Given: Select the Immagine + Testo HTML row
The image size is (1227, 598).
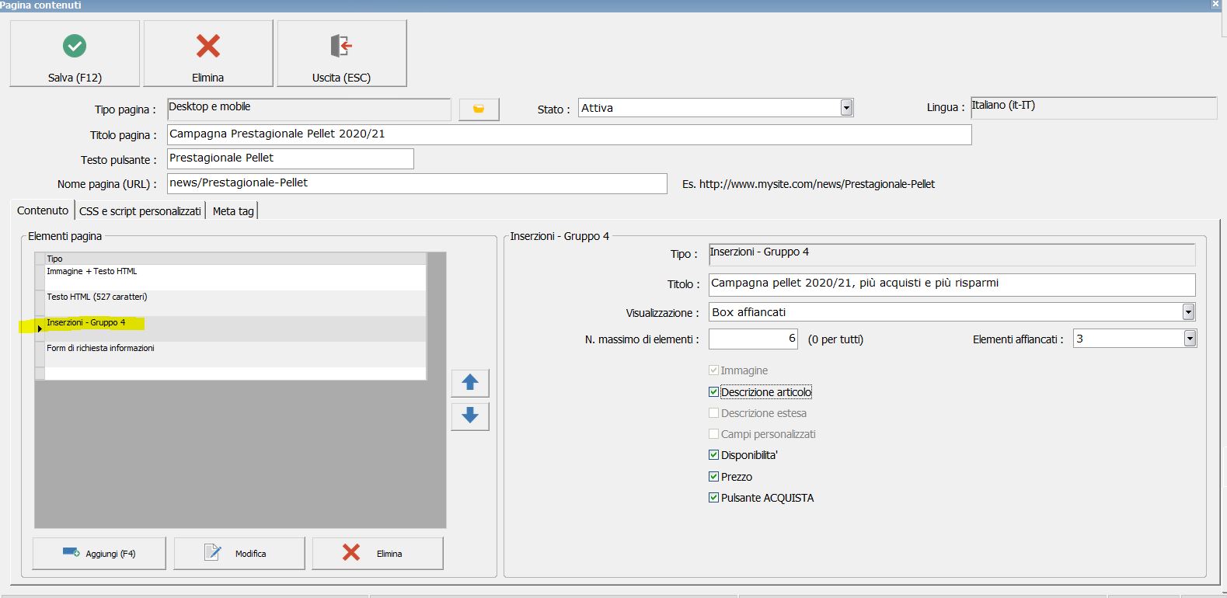Looking at the screenshot, I should point(235,277).
